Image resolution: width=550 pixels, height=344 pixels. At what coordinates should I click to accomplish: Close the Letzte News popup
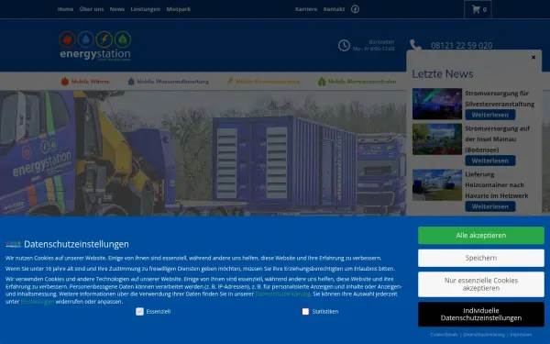(x=533, y=57)
